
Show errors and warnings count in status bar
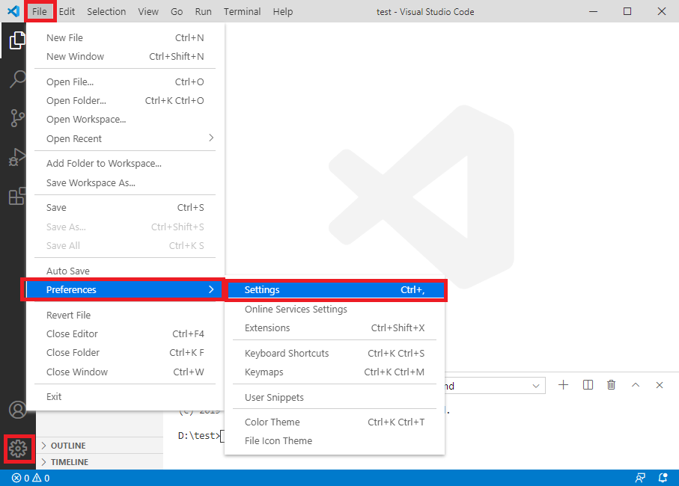[x=31, y=478]
